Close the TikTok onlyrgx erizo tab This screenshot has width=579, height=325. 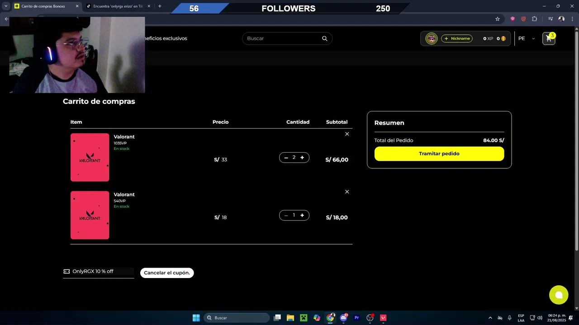pyautogui.click(x=149, y=6)
